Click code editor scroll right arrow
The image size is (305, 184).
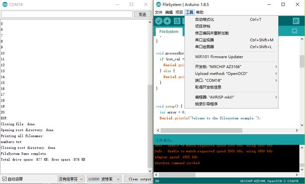point(297,130)
